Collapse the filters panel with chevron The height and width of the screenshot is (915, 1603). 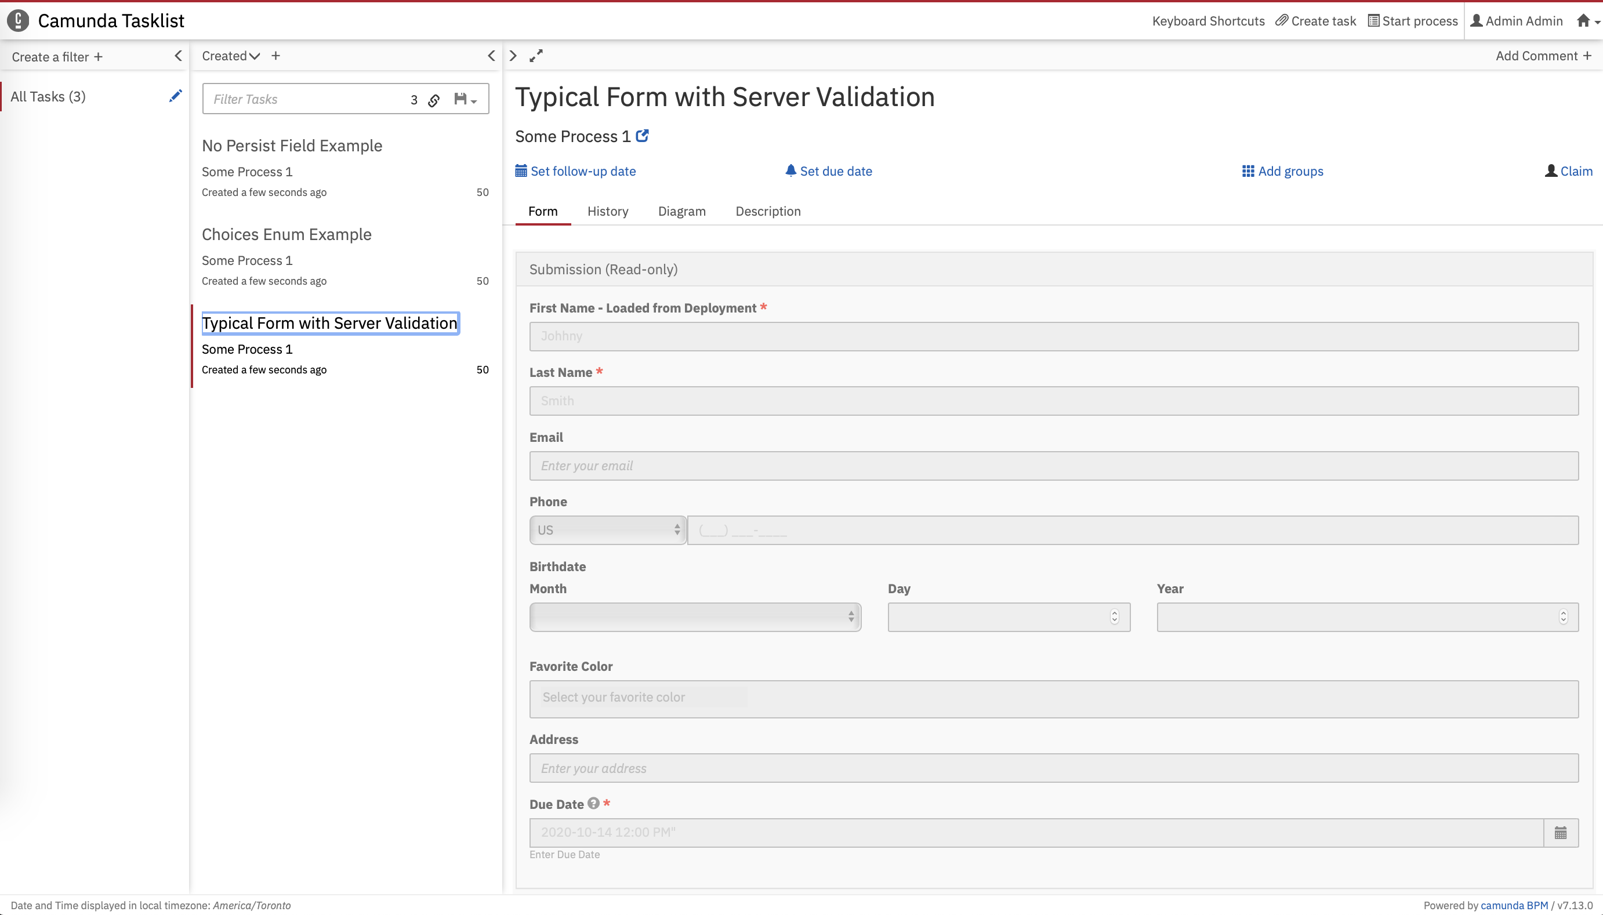pyautogui.click(x=179, y=56)
